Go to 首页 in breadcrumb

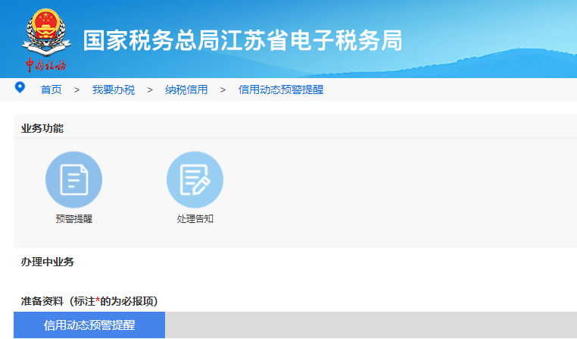(x=51, y=89)
